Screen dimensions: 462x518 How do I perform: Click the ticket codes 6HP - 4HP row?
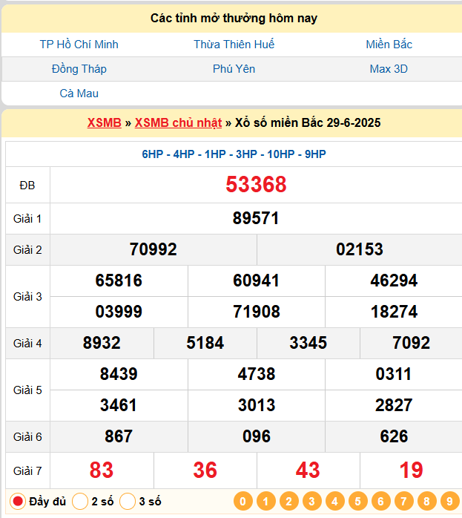click(x=234, y=154)
